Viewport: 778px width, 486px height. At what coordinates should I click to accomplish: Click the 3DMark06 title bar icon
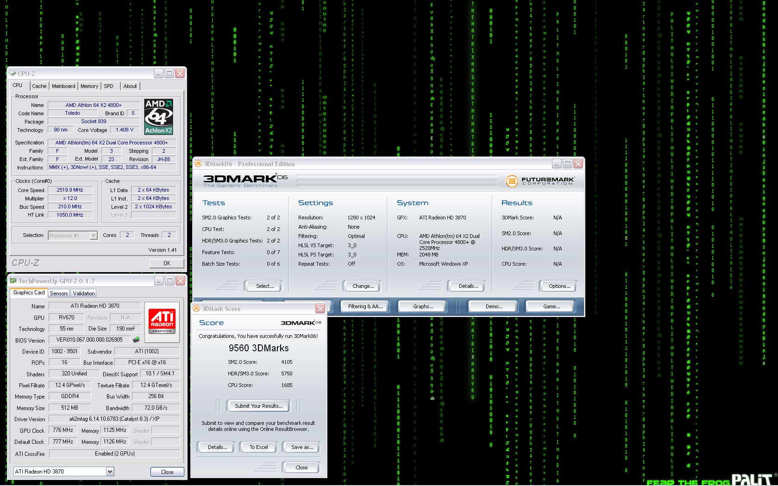pyautogui.click(x=198, y=163)
